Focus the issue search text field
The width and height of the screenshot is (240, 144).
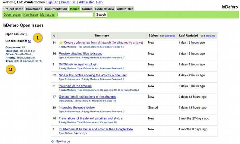(x=75, y=14)
